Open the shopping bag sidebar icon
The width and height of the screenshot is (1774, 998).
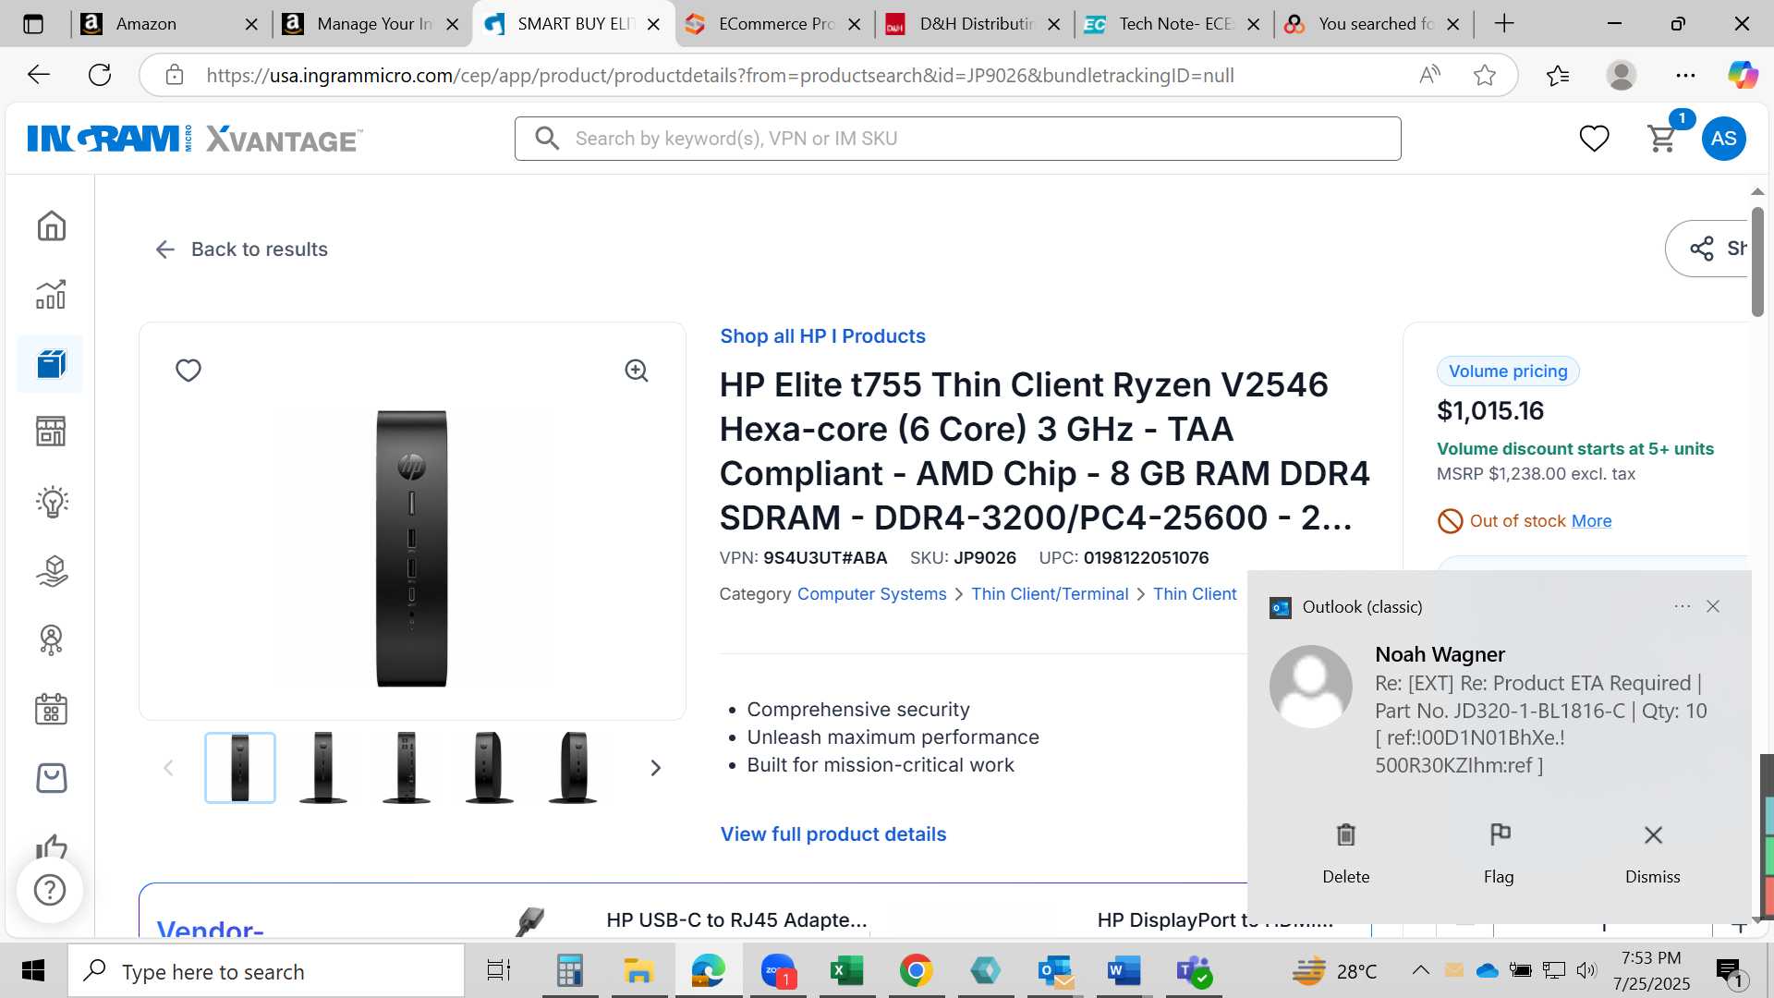(x=51, y=778)
